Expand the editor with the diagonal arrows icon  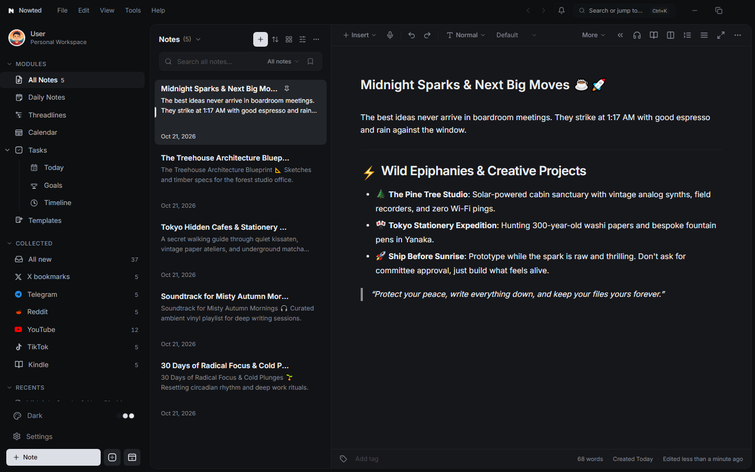point(721,35)
